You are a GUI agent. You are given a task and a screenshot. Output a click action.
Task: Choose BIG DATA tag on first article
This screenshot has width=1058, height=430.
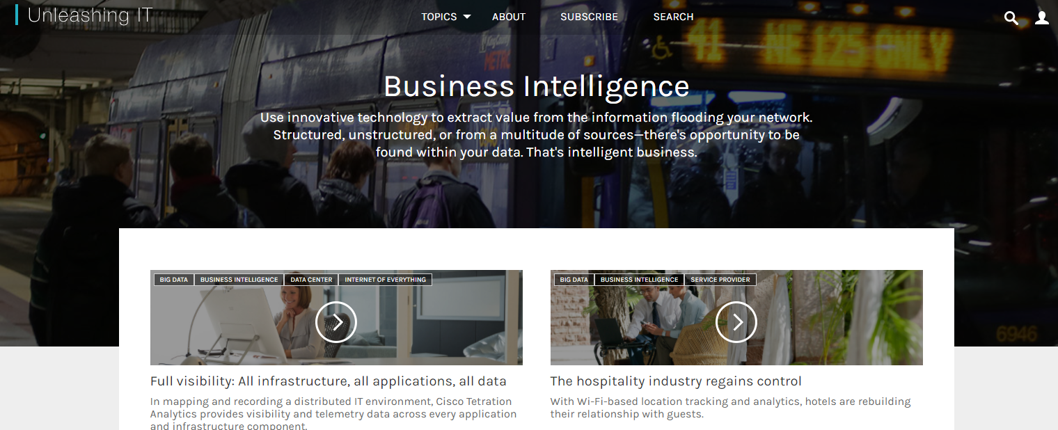(174, 280)
